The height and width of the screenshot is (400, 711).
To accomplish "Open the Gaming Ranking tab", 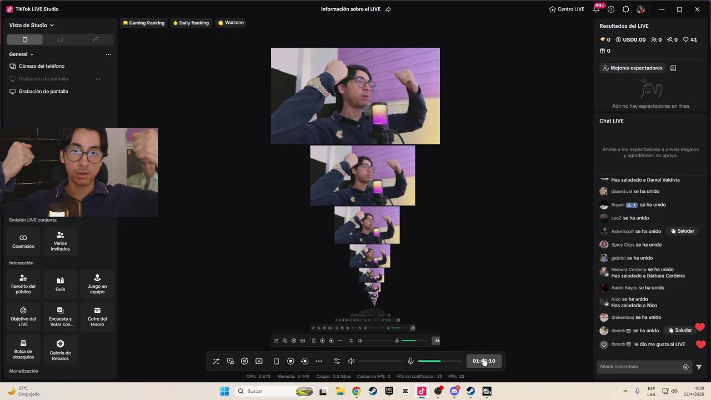I will point(143,23).
